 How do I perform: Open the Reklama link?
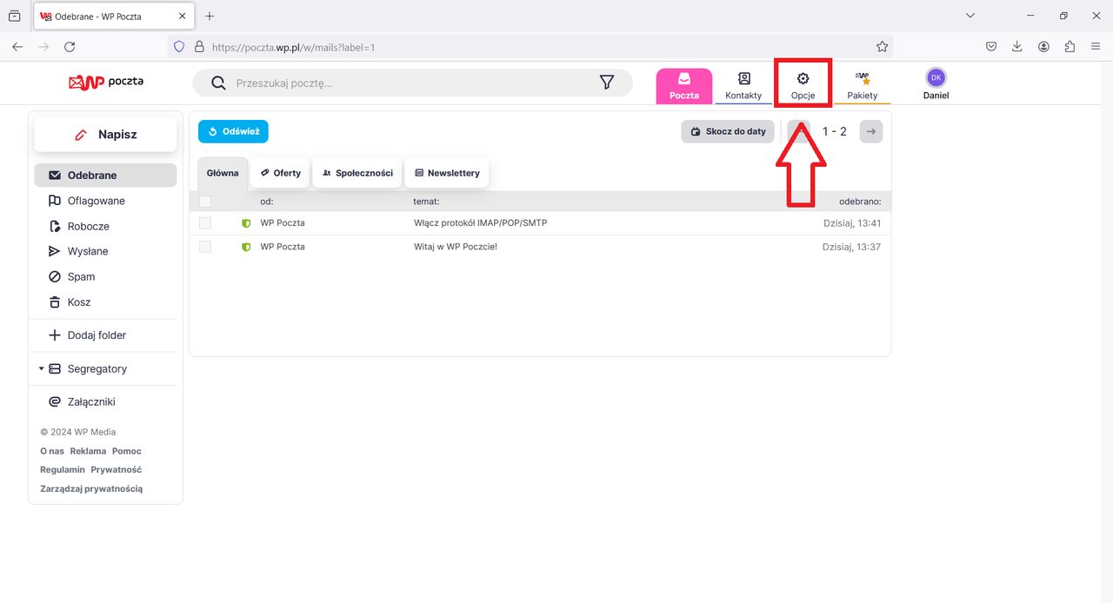tap(88, 451)
